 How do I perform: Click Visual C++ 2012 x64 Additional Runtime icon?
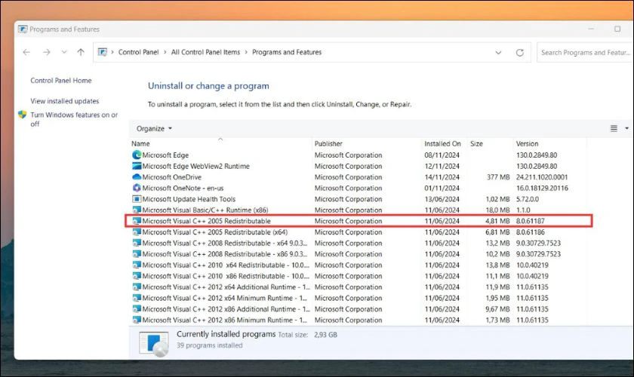137,287
